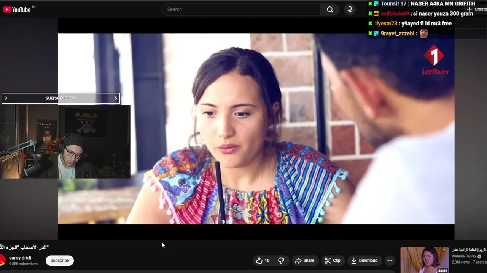Create a Clip of the video

[x=333, y=260]
